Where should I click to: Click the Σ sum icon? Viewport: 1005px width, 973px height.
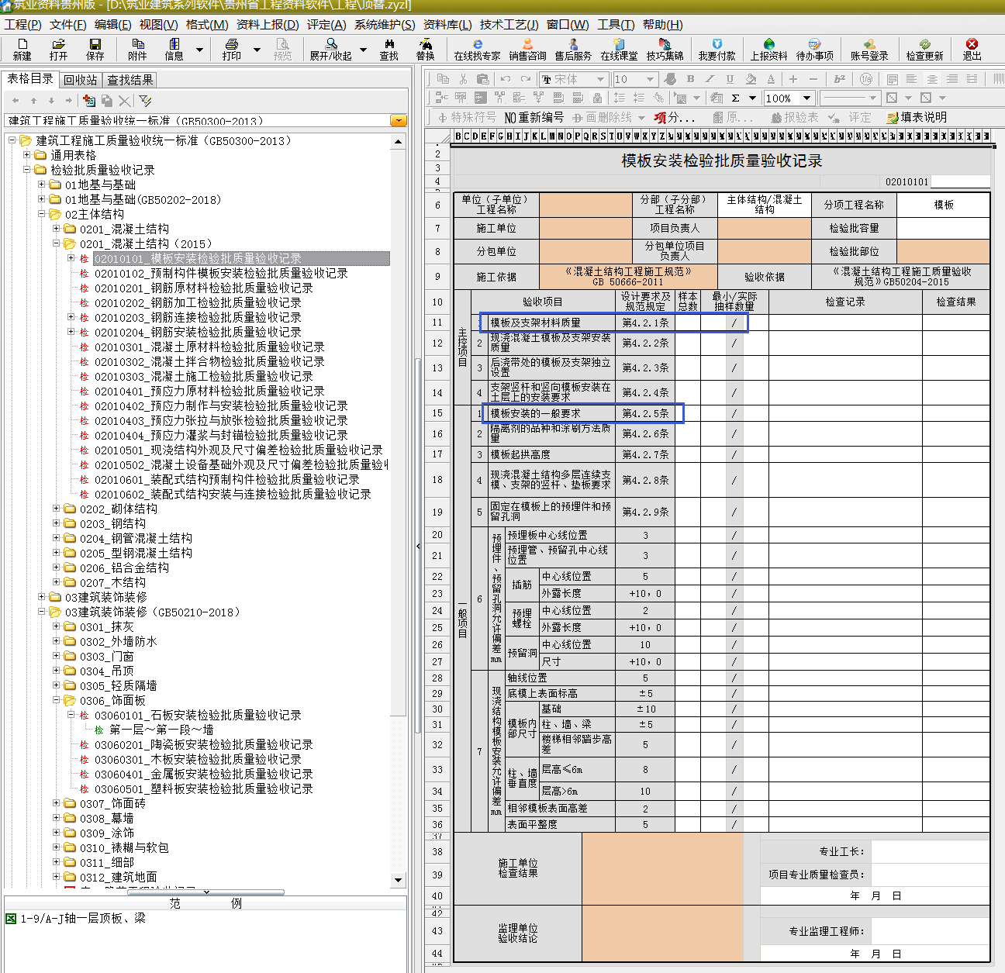(735, 98)
